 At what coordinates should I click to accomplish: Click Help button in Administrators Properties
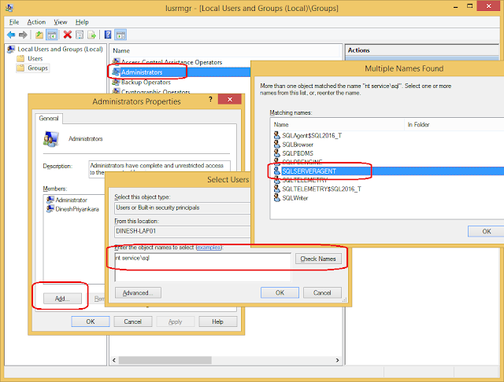(x=217, y=321)
